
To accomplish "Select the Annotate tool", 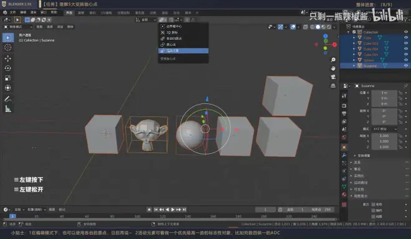I will click(x=8, y=99).
